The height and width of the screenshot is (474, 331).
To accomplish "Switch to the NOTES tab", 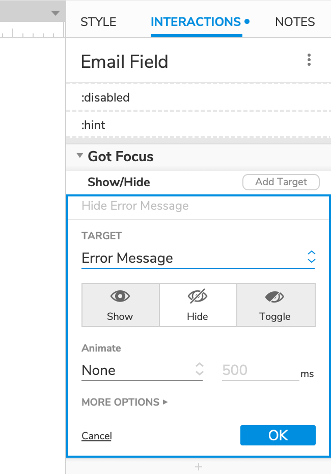I will point(295,22).
